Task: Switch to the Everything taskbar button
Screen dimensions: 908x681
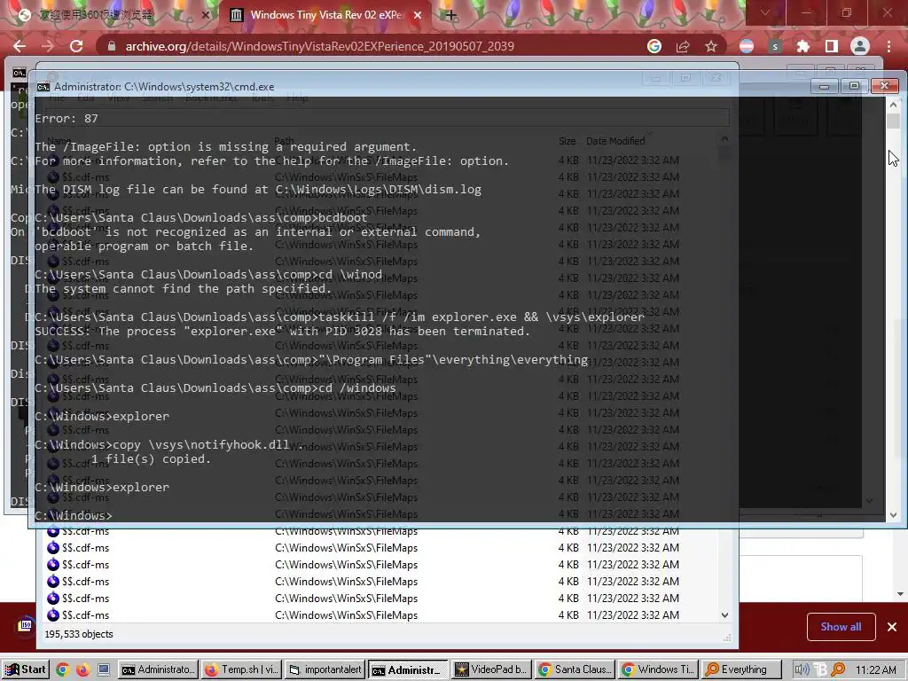Action: [742, 669]
